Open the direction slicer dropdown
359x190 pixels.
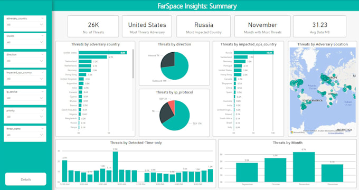pyautogui.click(x=25, y=61)
